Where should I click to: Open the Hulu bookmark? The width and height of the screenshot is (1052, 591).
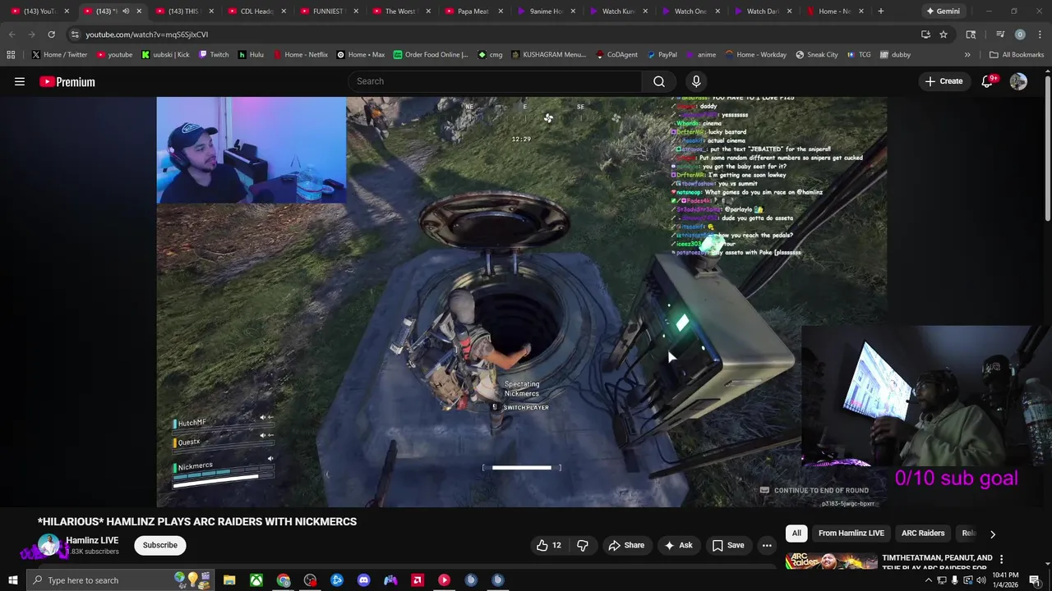251,55
